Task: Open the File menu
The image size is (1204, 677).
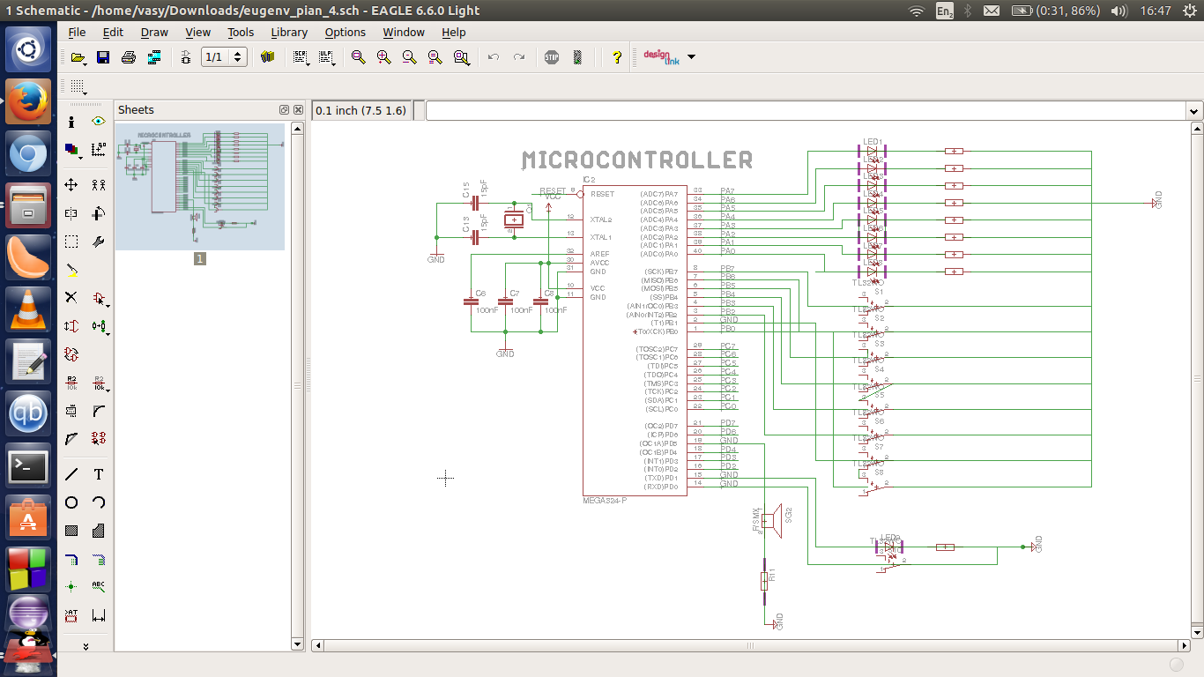Action: [77, 32]
